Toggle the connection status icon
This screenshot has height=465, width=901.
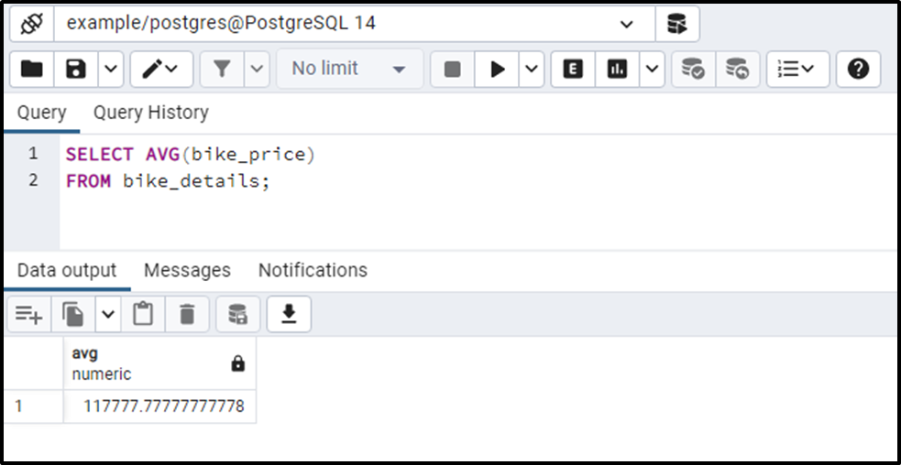coord(32,24)
